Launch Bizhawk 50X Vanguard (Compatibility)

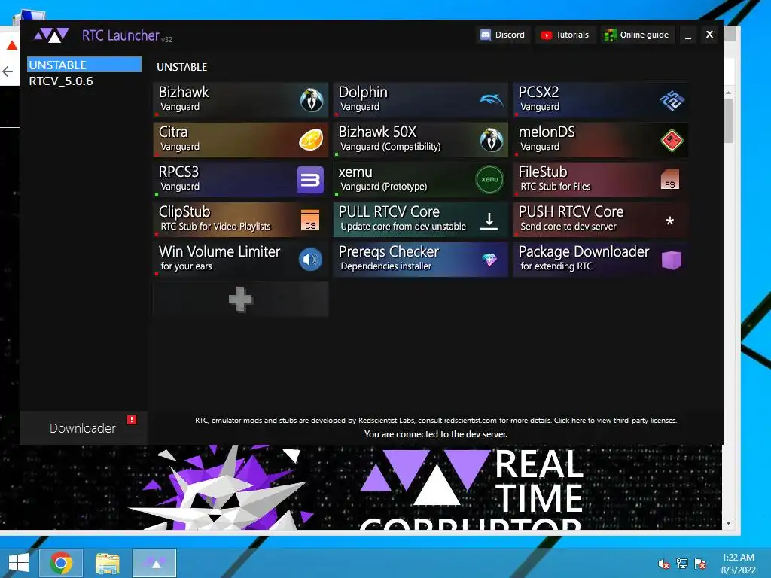[x=420, y=140]
